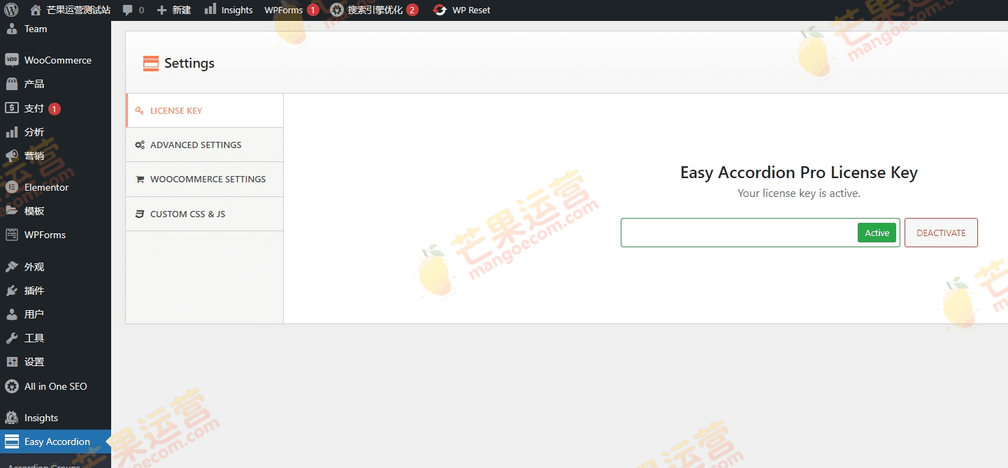Click the 设置 sliders icon
1008x468 pixels.
click(12, 362)
